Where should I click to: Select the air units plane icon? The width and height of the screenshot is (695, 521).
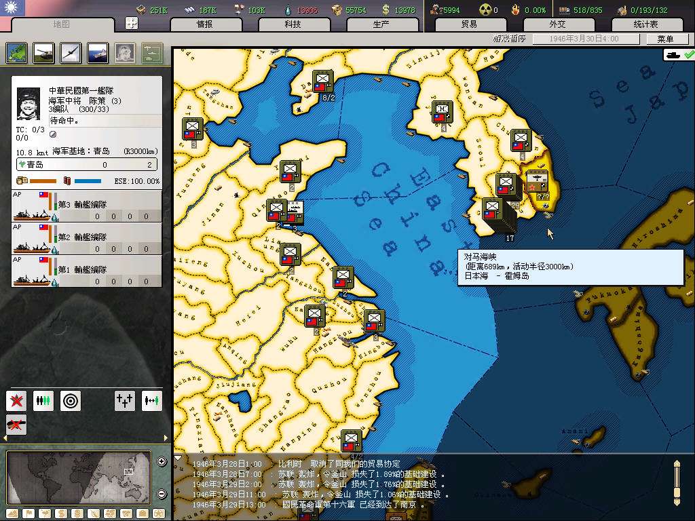[71, 53]
